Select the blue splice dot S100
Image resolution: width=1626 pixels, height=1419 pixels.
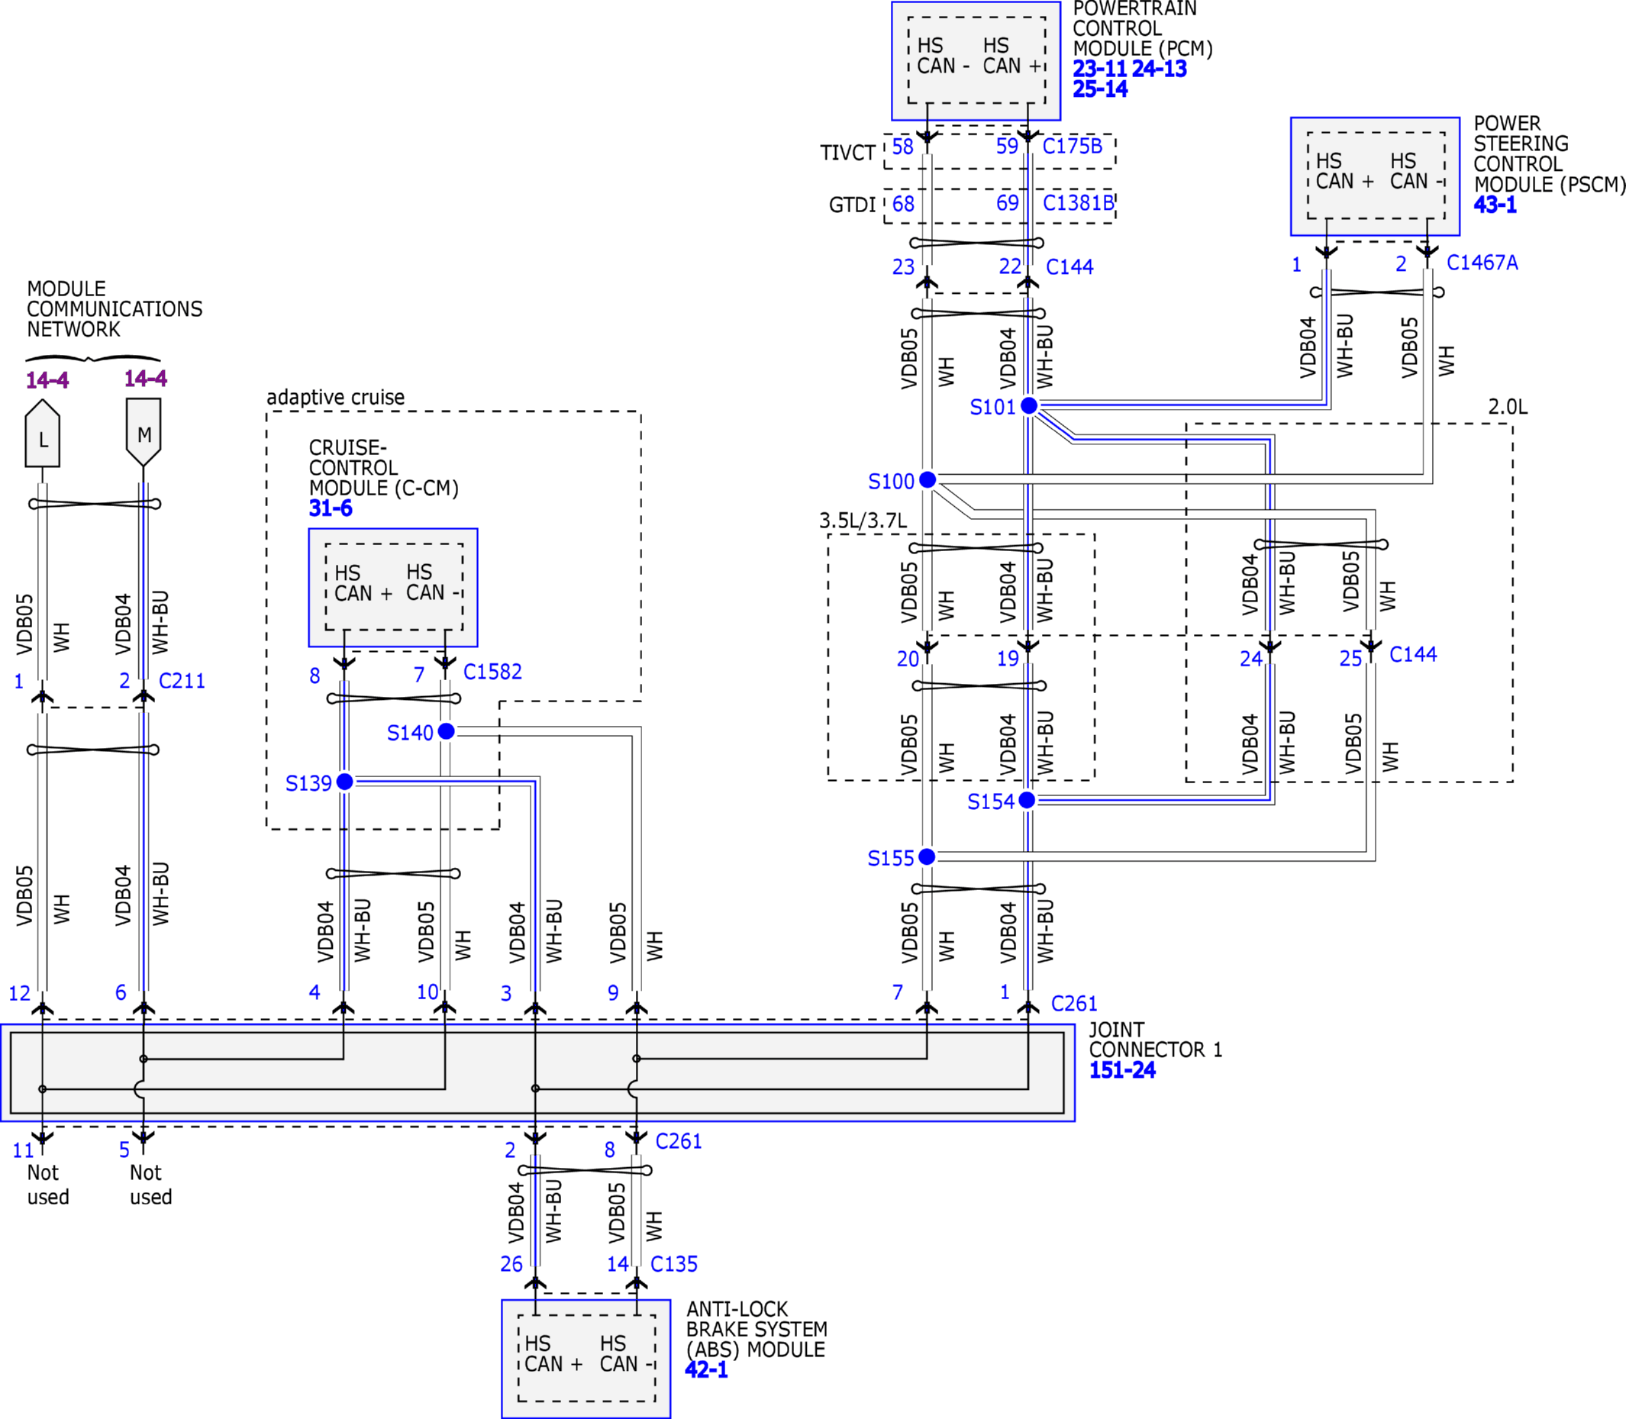click(x=928, y=479)
